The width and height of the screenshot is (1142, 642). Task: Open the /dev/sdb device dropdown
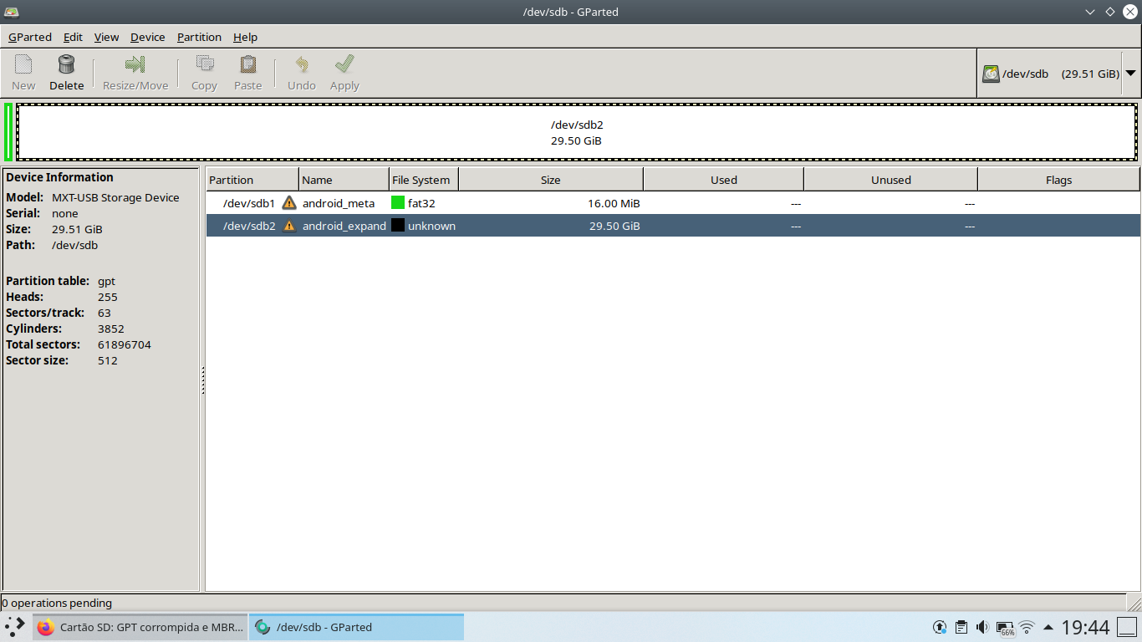click(1131, 74)
